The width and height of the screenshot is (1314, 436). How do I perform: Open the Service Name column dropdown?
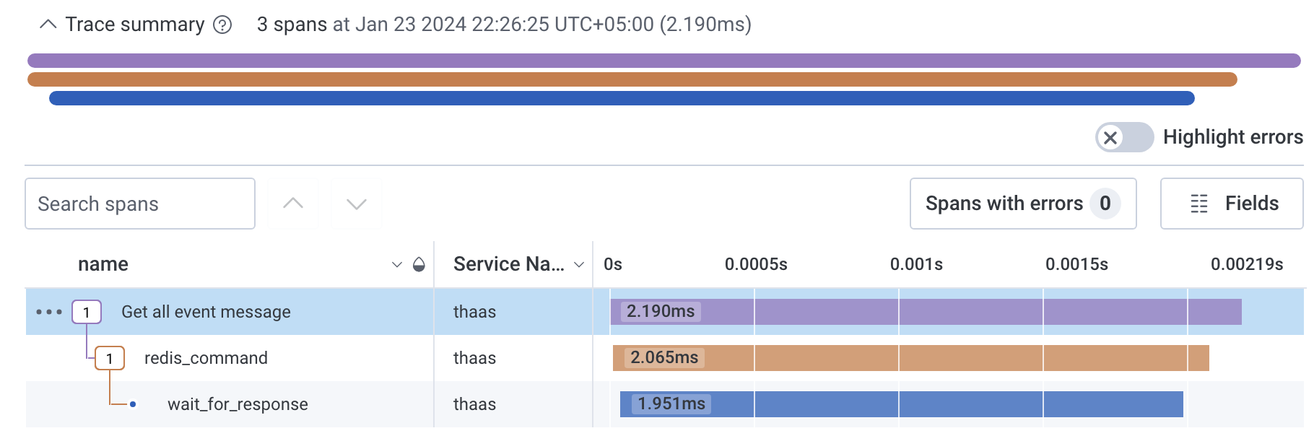pyautogui.click(x=578, y=265)
